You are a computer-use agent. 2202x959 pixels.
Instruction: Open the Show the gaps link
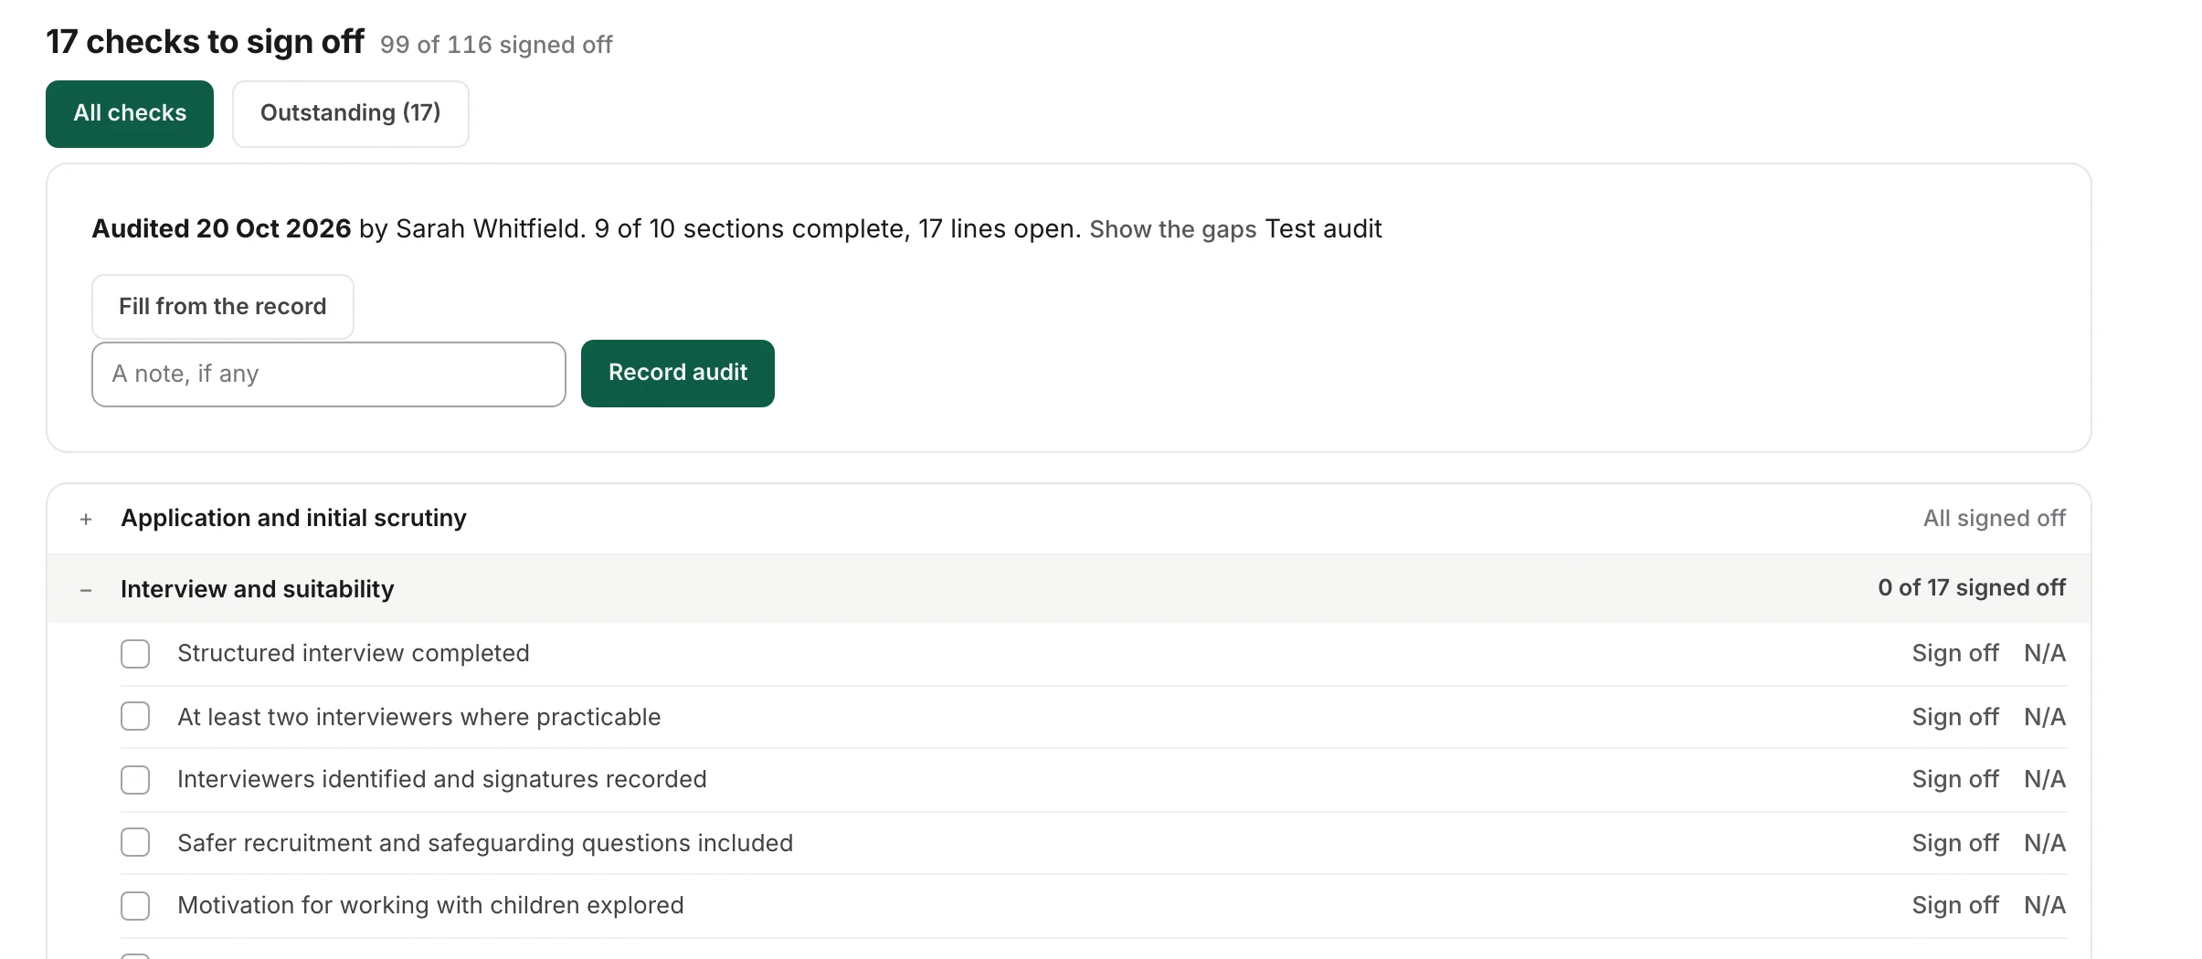tap(1173, 229)
